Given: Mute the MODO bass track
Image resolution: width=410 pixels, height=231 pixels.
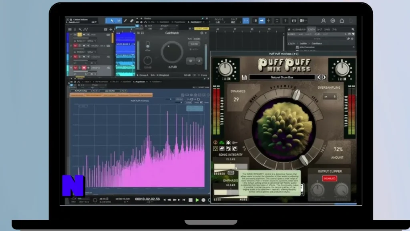Looking at the screenshot, I should coord(75,46).
